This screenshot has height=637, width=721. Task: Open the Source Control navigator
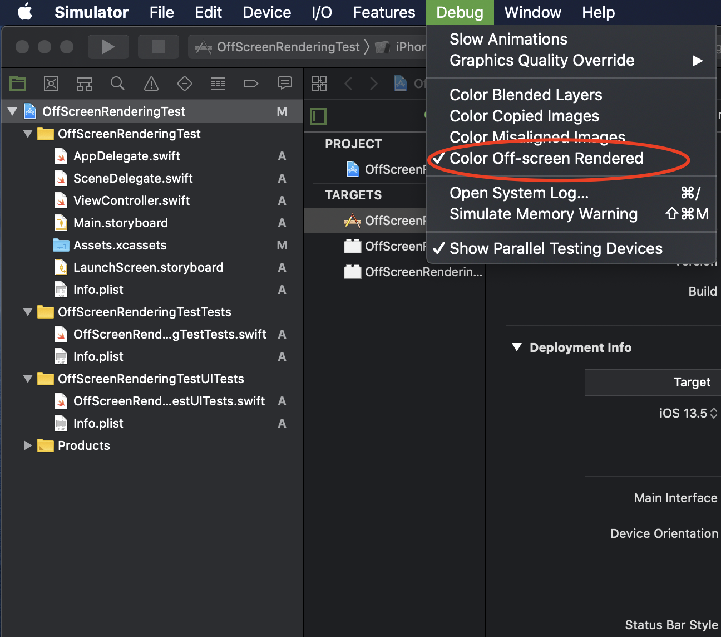tap(51, 84)
